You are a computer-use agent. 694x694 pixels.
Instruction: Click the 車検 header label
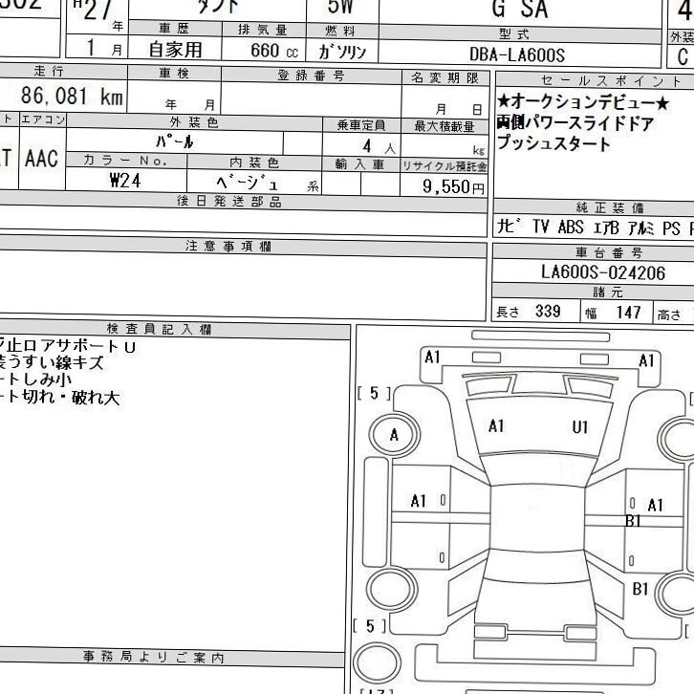(174, 73)
